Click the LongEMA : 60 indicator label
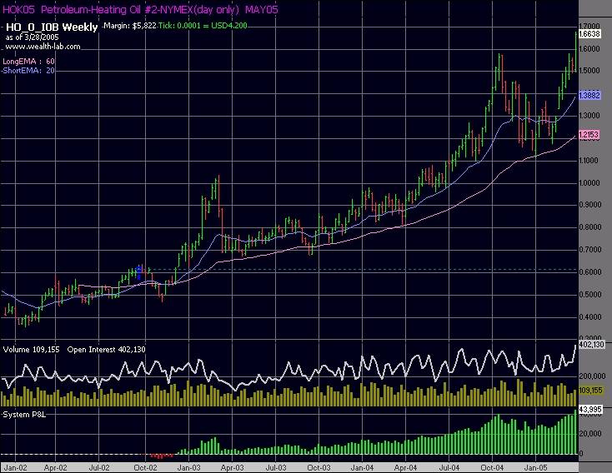The image size is (612, 473). 28,62
